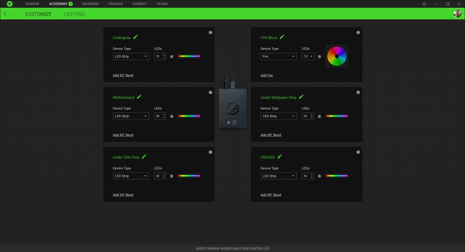Rename CPU Block using its pencil icon
The height and width of the screenshot is (252, 465).
(282, 37)
